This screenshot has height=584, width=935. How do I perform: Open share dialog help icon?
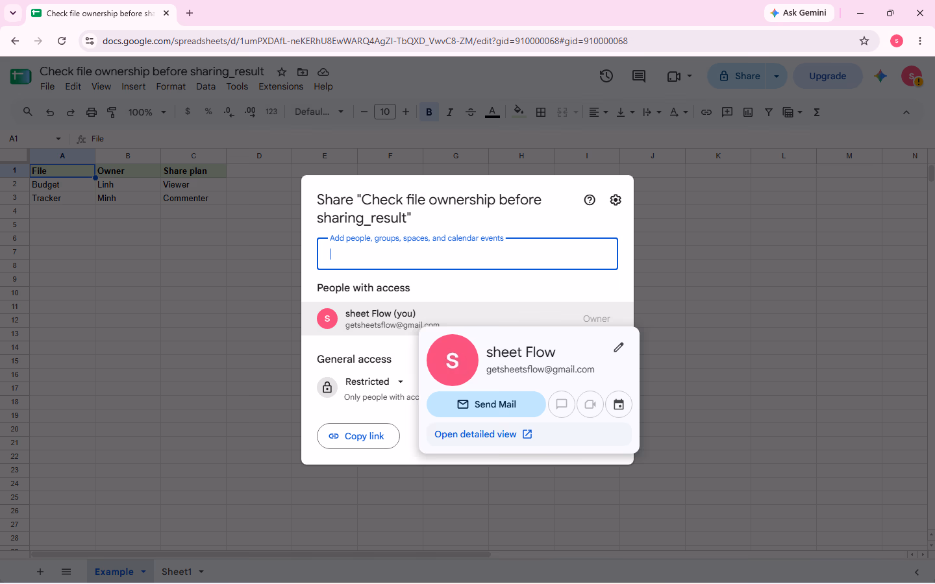tap(590, 200)
